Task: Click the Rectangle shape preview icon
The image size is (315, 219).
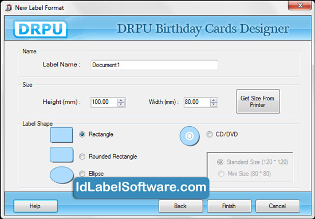Action: (61, 135)
